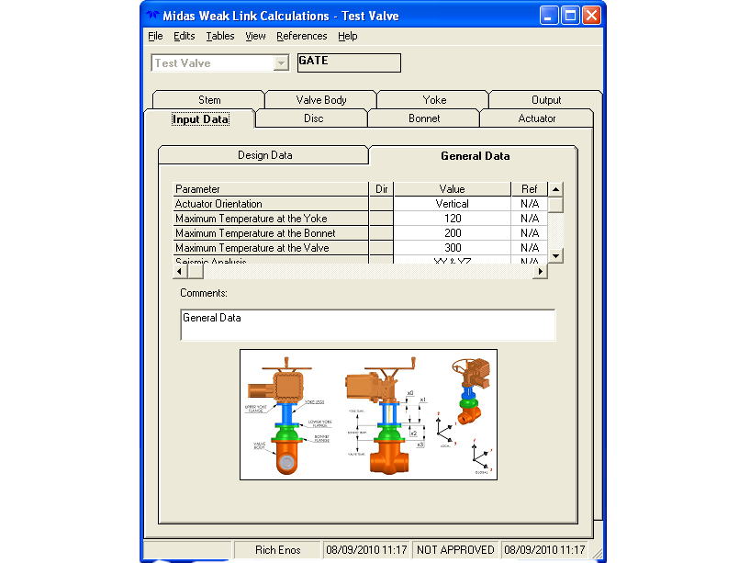The width and height of the screenshot is (750, 563).
Task: Open the Edits menu
Action: 185,36
